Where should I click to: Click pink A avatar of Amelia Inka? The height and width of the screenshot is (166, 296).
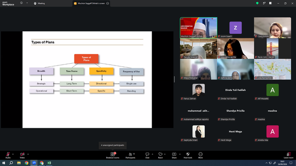pyautogui.click(x=272, y=131)
